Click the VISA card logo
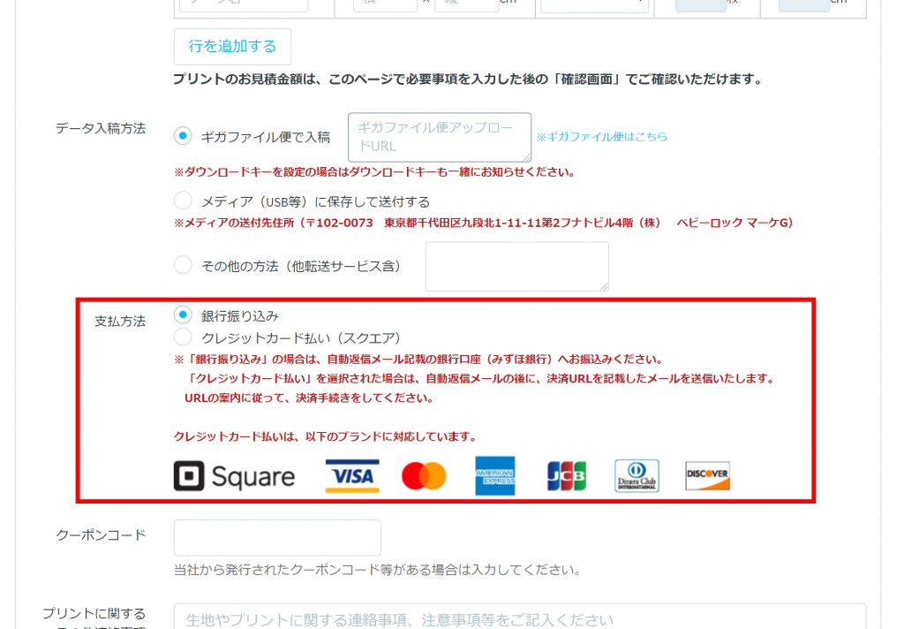This screenshot has width=904, height=629. (352, 476)
